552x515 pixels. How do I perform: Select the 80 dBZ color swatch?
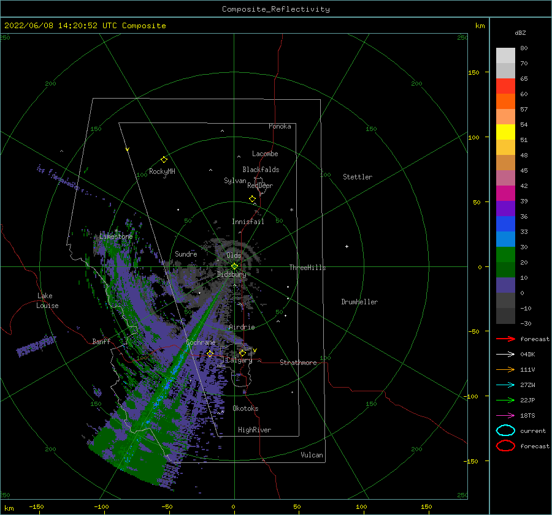click(505, 55)
